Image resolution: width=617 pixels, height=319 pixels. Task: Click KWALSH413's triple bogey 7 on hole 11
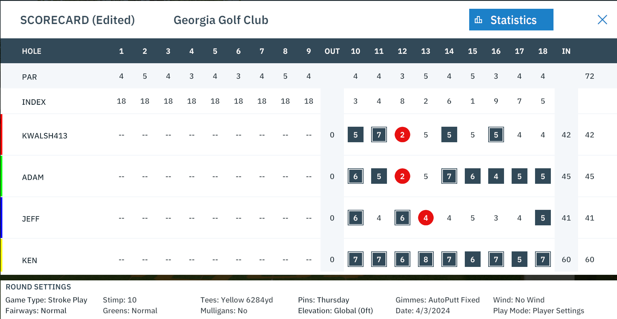click(379, 135)
